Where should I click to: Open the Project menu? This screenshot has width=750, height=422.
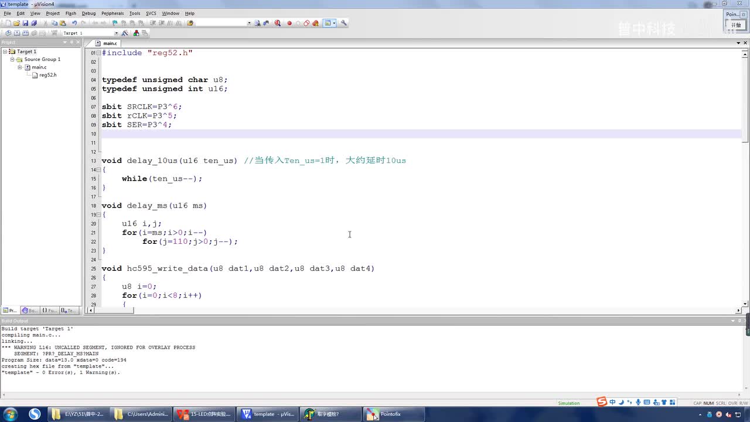coord(53,13)
